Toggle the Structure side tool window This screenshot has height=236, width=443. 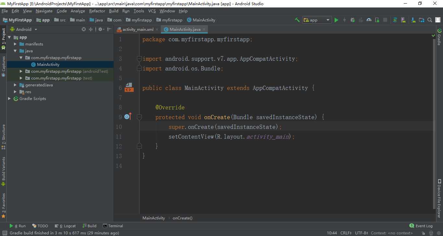pyautogui.click(x=4, y=137)
